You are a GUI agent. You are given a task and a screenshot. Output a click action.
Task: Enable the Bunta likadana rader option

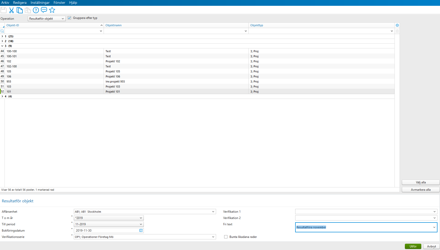click(226, 237)
